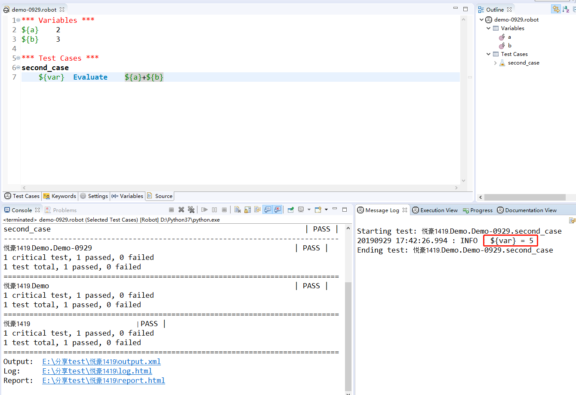Open the Problems view tab
576x395 pixels.
[x=61, y=210]
